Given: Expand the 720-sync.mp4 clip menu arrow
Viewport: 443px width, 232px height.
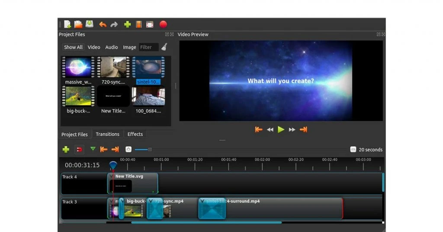Looking at the screenshot, I should pos(151,201).
